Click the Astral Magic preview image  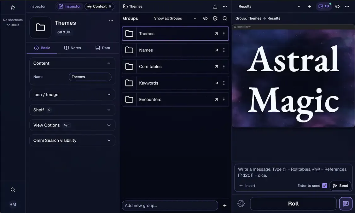click(x=294, y=76)
